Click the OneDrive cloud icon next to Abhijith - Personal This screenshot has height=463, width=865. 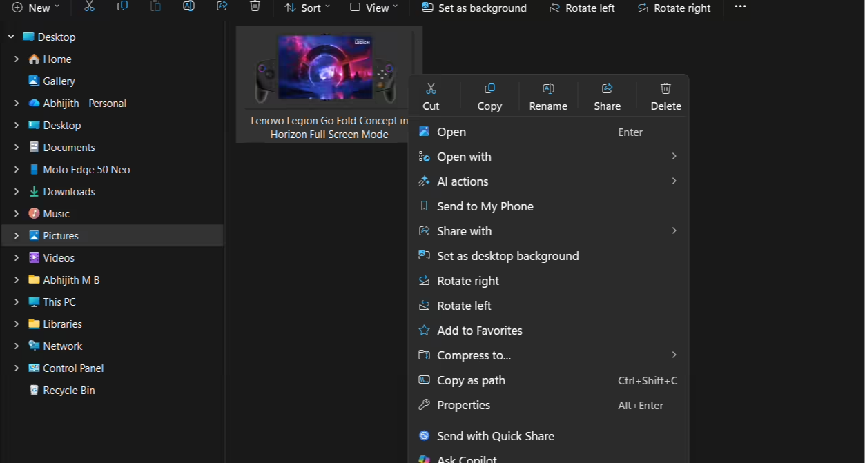click(34, 103)
